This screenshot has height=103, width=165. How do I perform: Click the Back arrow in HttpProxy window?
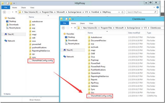pos(4,12)
